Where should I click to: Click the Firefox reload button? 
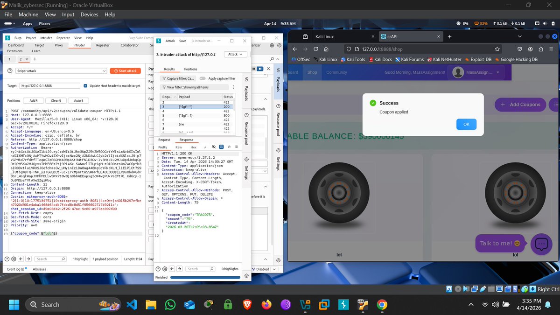coord(316,49)
